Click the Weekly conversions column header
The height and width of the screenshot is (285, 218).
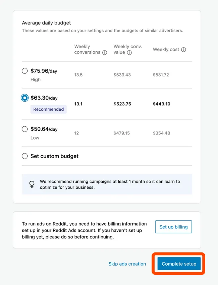click(x=88, y=50)
